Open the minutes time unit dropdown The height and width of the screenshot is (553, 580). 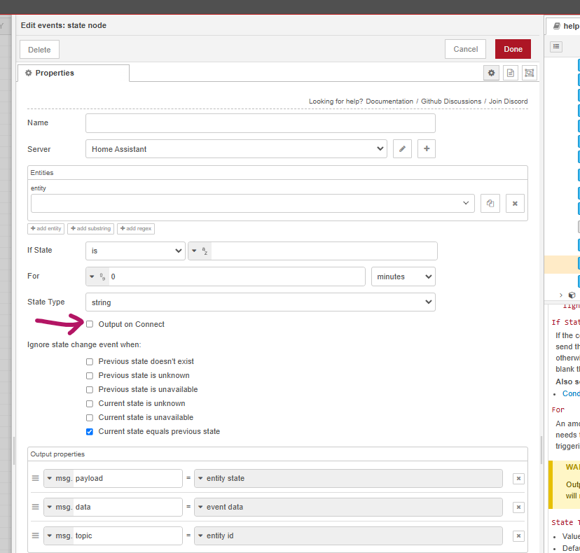point(403,276)
